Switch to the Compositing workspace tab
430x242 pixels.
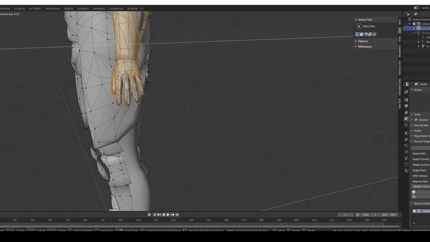pyautogui.click(x=116, y=9)
